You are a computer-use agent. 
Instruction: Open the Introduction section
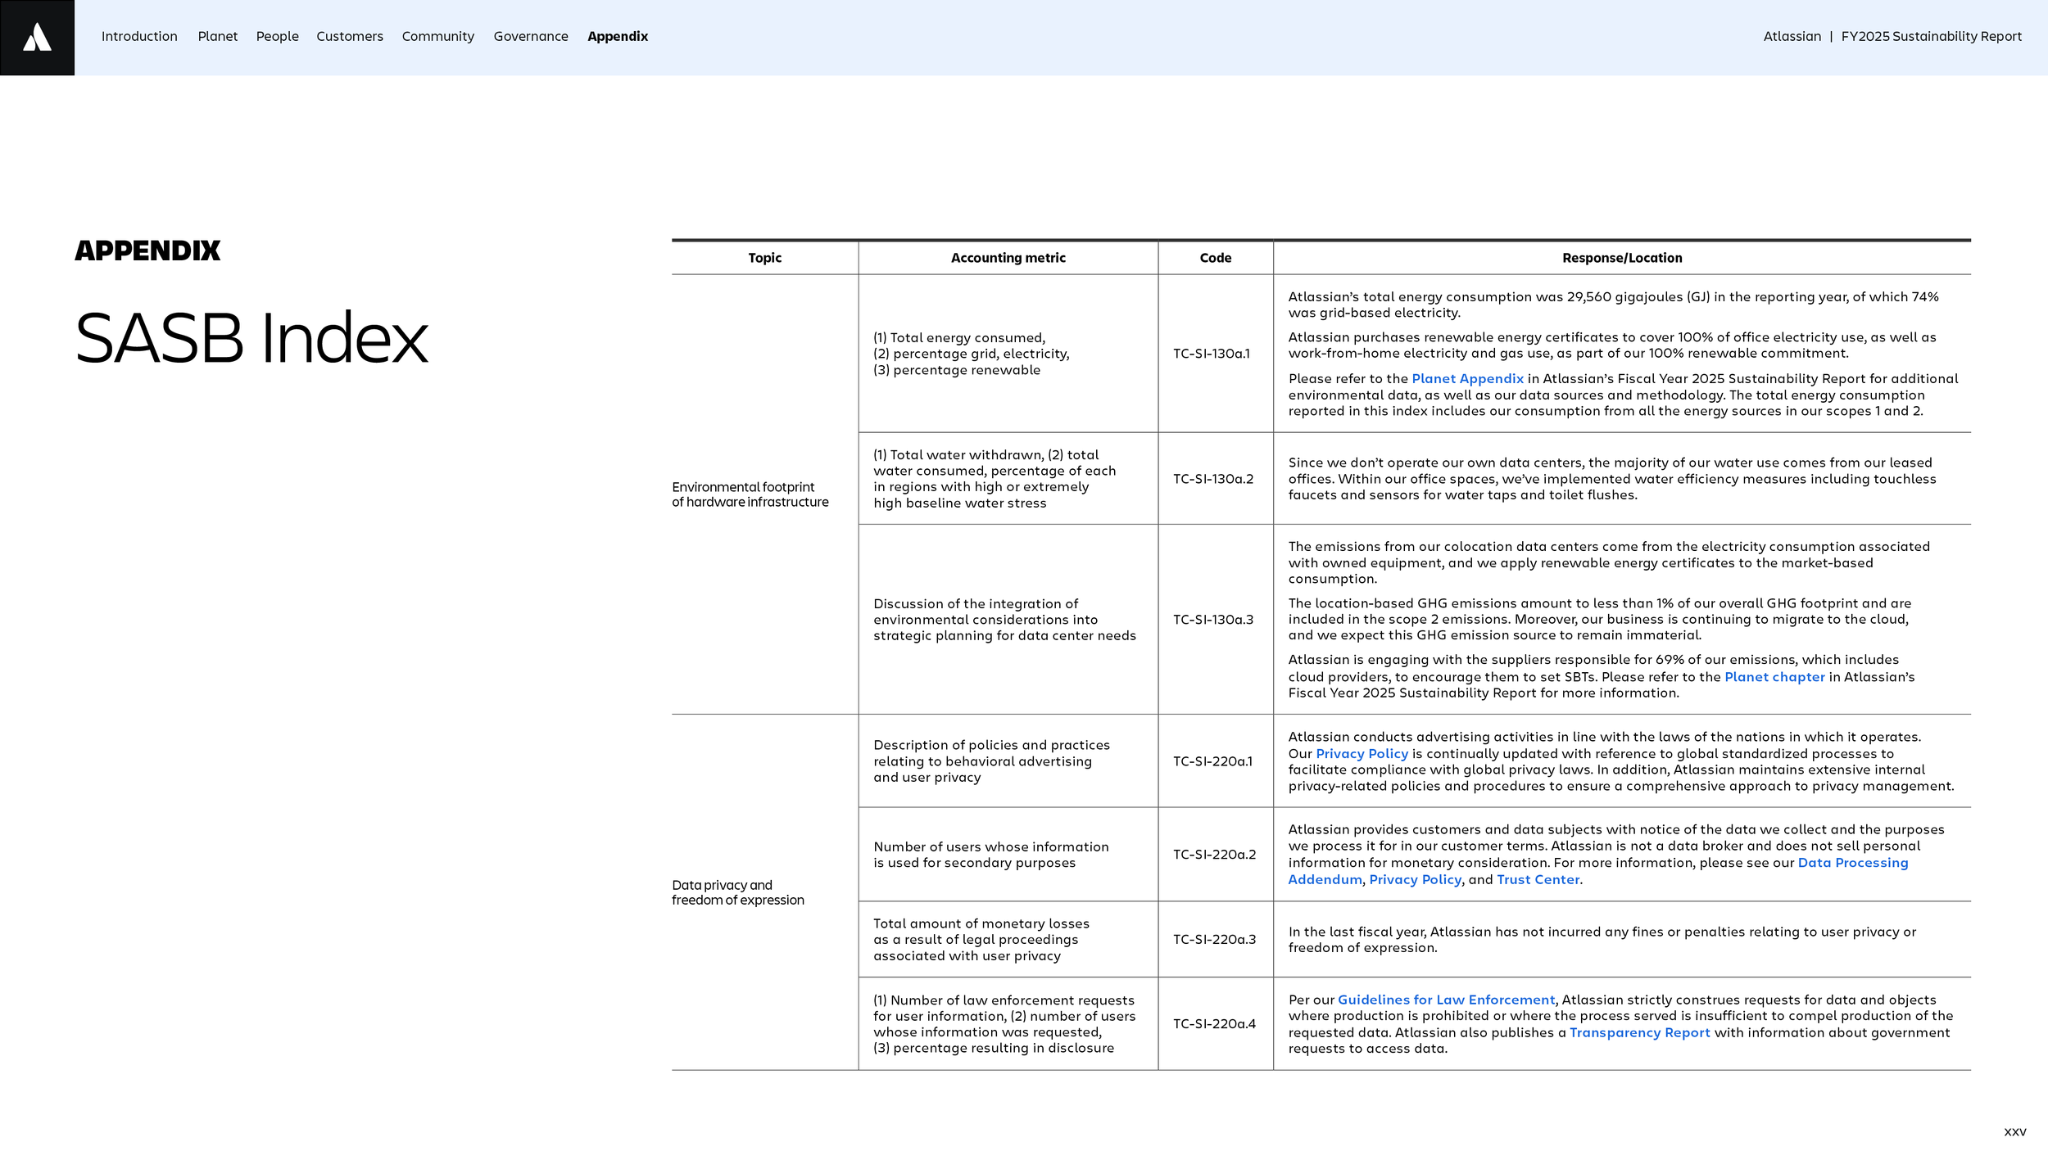click(x=139, y=36)
